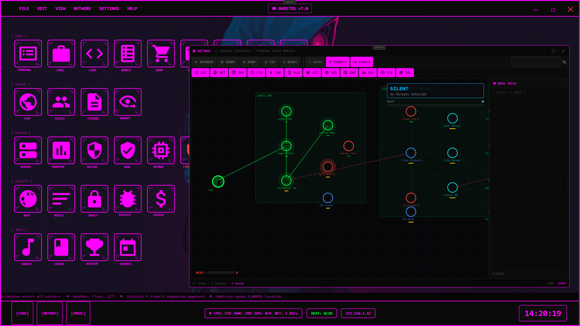Open the Terminal app icon
The image size is (580, 326).
click(x=28, y=54)
